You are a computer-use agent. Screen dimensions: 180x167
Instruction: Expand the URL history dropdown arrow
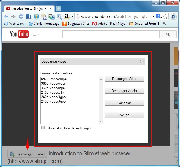pos(154,17)
